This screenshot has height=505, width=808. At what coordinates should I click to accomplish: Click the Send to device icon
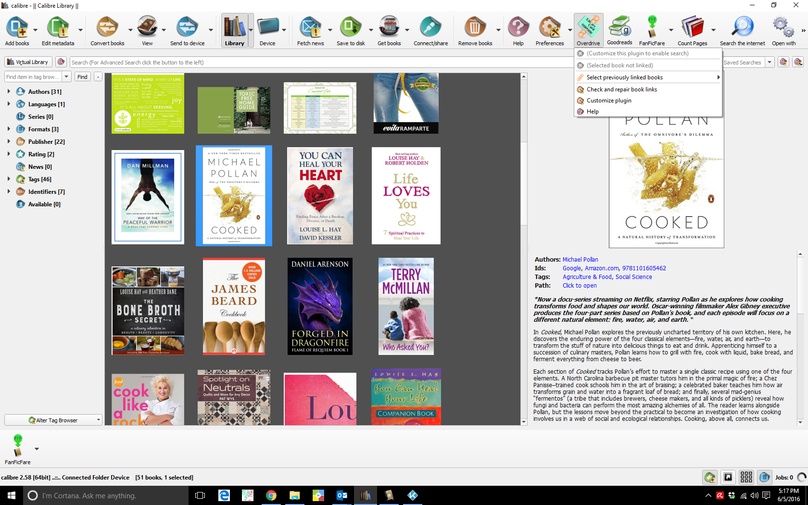[187, 27]
